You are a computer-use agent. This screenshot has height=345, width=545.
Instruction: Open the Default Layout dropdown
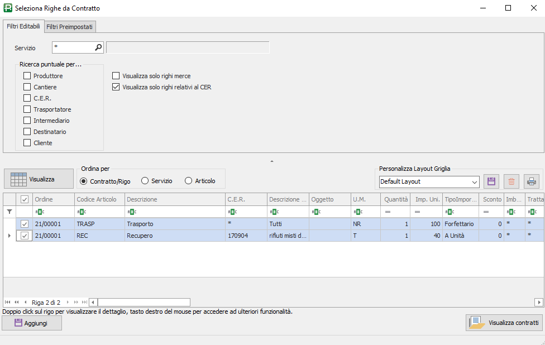coord(475,181)
